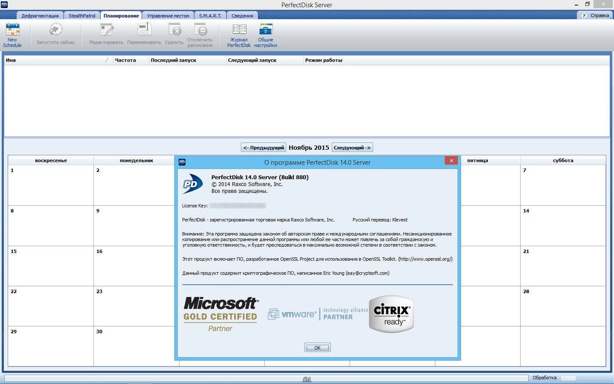Screen dimensions: 614x384
Task: Select the Планирование tab
Action: (121, 16)
